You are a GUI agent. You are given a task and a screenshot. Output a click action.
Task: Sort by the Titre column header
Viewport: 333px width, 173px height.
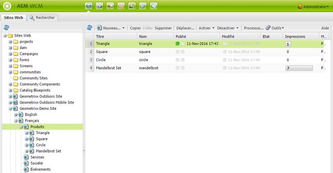point(115,36)
